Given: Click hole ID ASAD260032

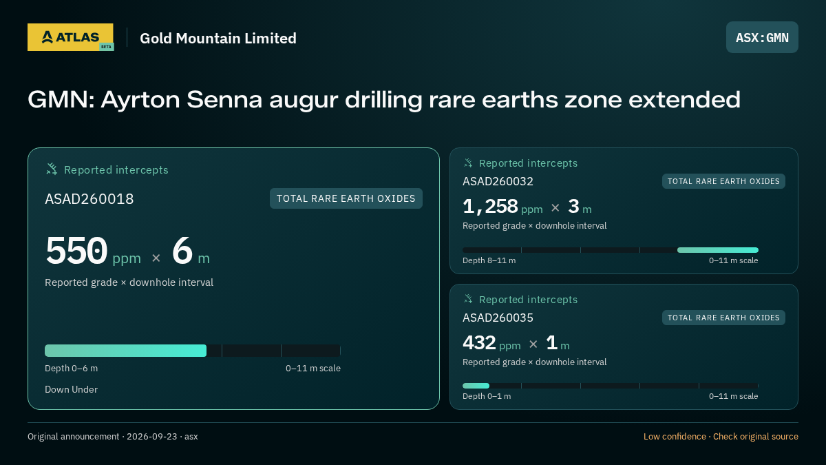Looking at the screenshot, I should [x=498, y=181].
